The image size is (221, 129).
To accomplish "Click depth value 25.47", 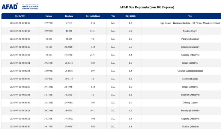I will click(93, 55).
